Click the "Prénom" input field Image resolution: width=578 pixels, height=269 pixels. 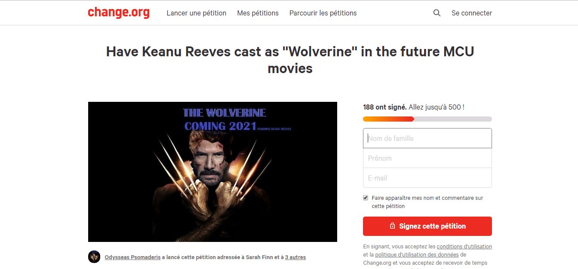[427, 158]
